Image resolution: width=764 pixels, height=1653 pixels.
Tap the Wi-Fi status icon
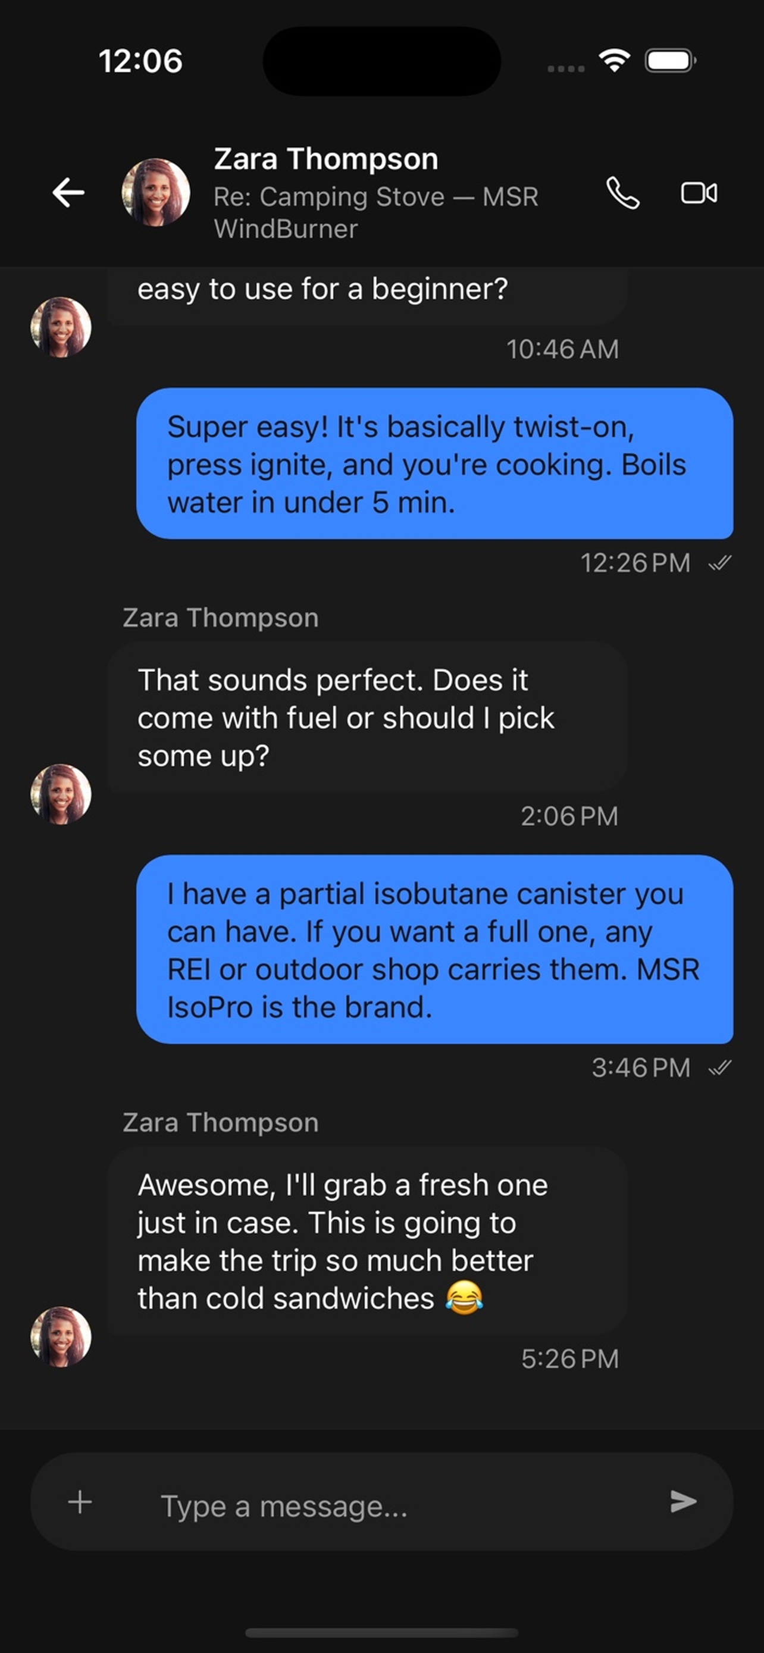tap(614, 61)
